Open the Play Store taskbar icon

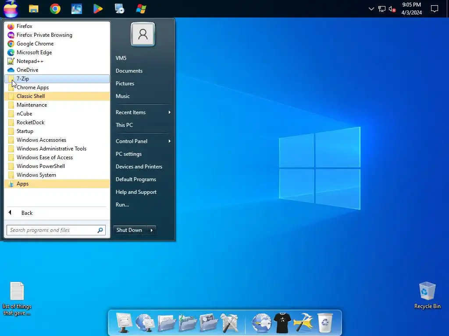point(98,9)
